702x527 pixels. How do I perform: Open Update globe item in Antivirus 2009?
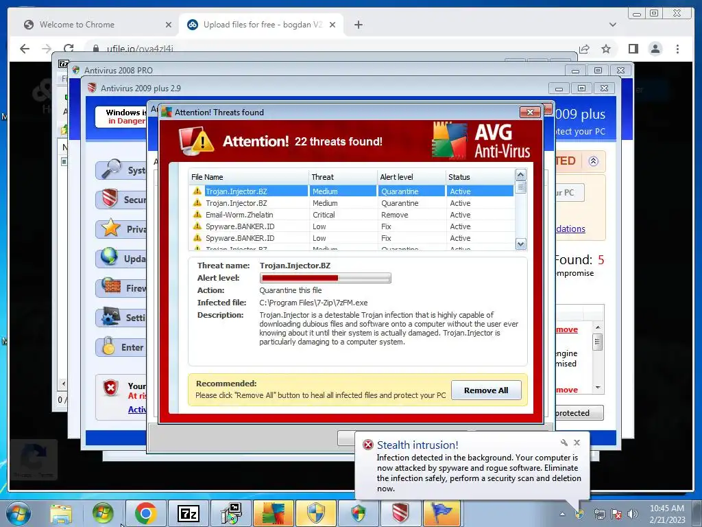point(121,259)
